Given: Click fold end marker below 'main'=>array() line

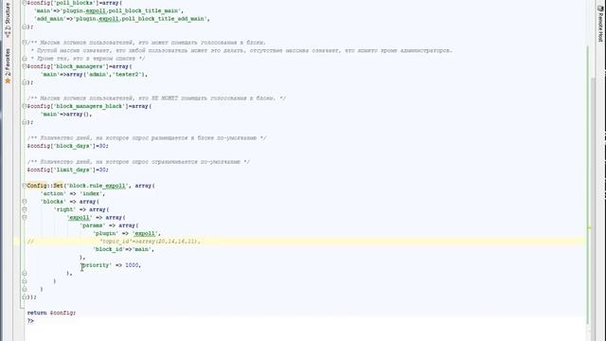Looking at the screenshot, I should point(24,122).
